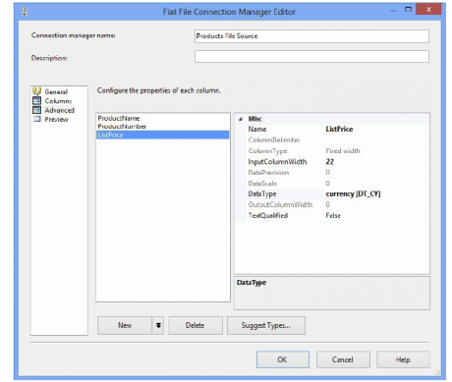452x382 pixels.
Task: Click the Connection manager name field
Action: [311, 36]
